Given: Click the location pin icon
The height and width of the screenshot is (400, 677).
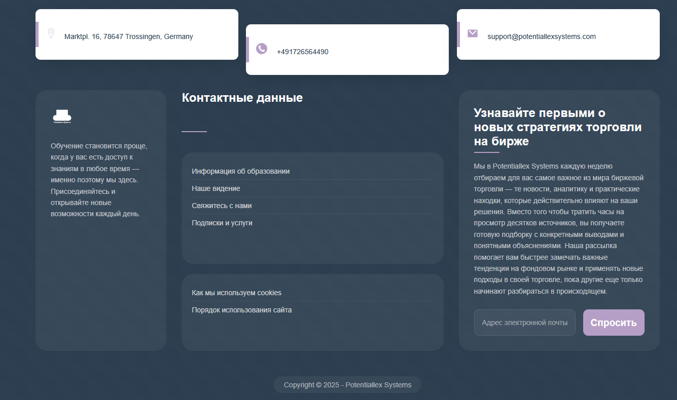Looking at the screenshot, I should click(x=51, y=34).
